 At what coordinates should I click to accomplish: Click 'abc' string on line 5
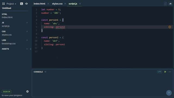coord(55,23)
